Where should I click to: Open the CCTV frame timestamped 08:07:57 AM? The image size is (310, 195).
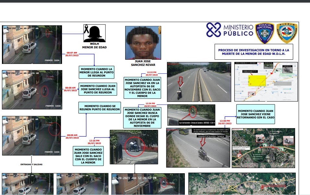[x=32, y=44]
